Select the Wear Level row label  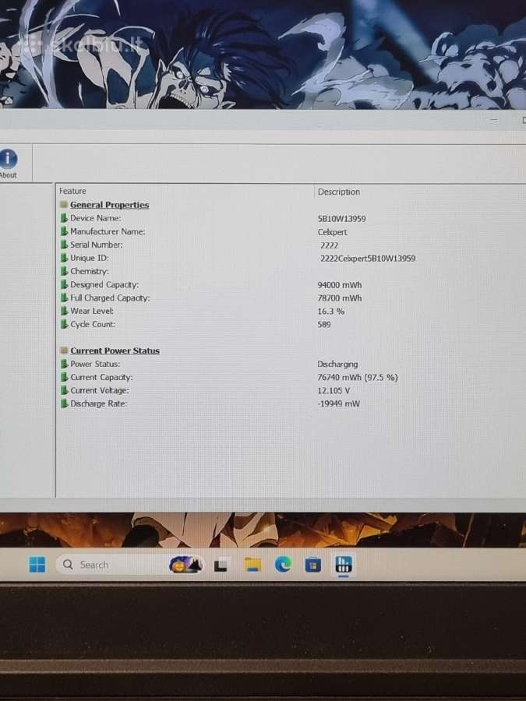[x=92, y=311]
